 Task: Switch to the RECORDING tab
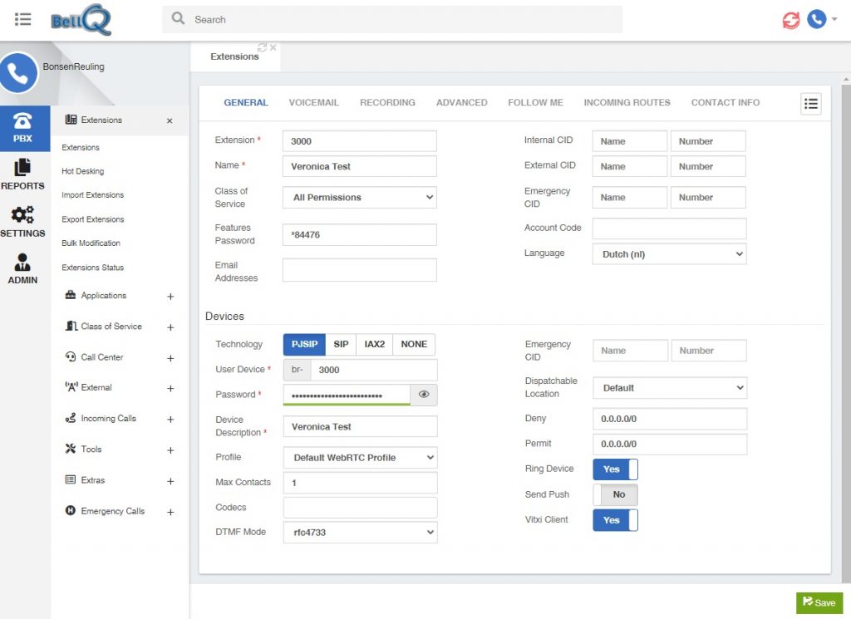pos(387,102)
